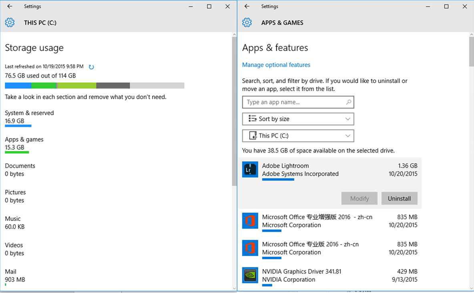Image resolution: width=474 pixels, height=293 pixels.
Task: Click the Modify button for Adobe Lightroom
Action: coord(360,199)
